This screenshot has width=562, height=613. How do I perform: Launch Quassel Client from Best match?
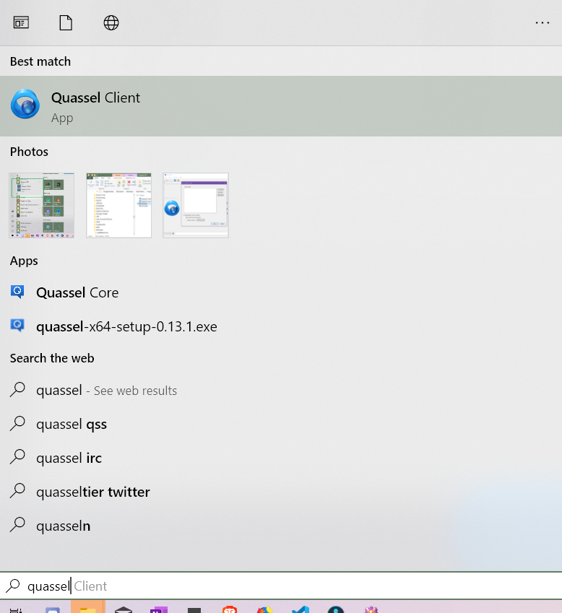pos(281,106)
